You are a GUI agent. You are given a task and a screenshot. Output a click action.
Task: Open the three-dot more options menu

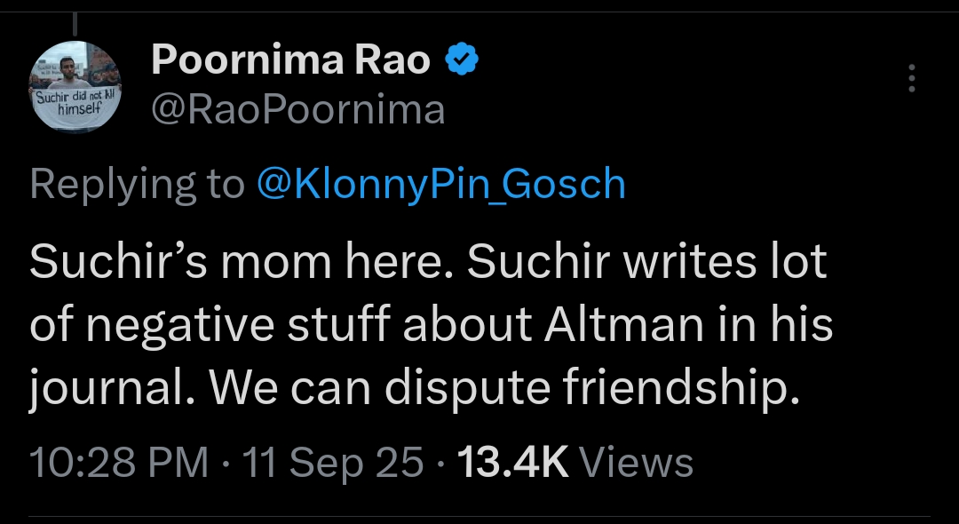click(911, 79)
